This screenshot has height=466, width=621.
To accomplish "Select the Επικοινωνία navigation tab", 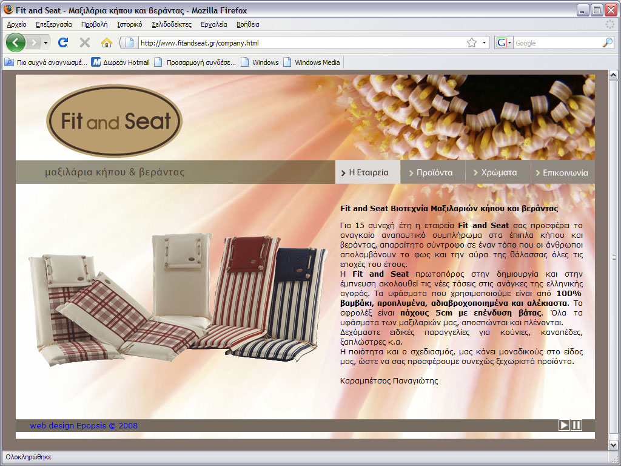I will click(x=563, y=172).
